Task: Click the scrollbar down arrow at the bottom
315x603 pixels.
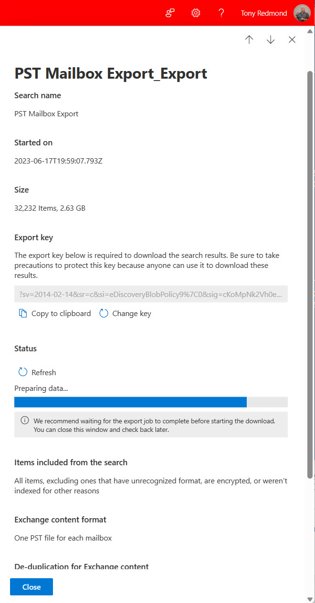Action: coord(311,600)
